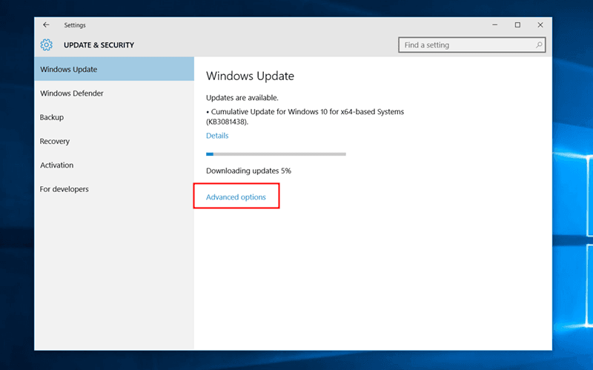This screenshot has height=370, width=593.
Task: Click 'Downloading updates 5%' status text
Action: coord(248,171)
